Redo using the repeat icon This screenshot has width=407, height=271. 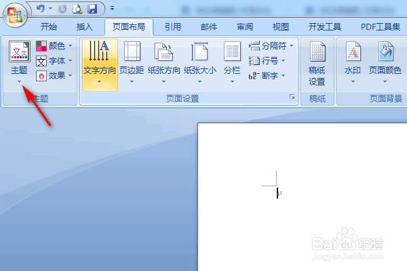click(62, 9)
